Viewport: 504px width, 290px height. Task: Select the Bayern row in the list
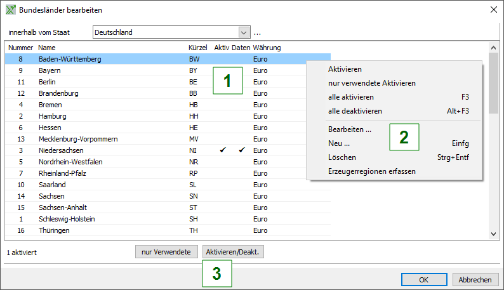[x=50, y=70]
